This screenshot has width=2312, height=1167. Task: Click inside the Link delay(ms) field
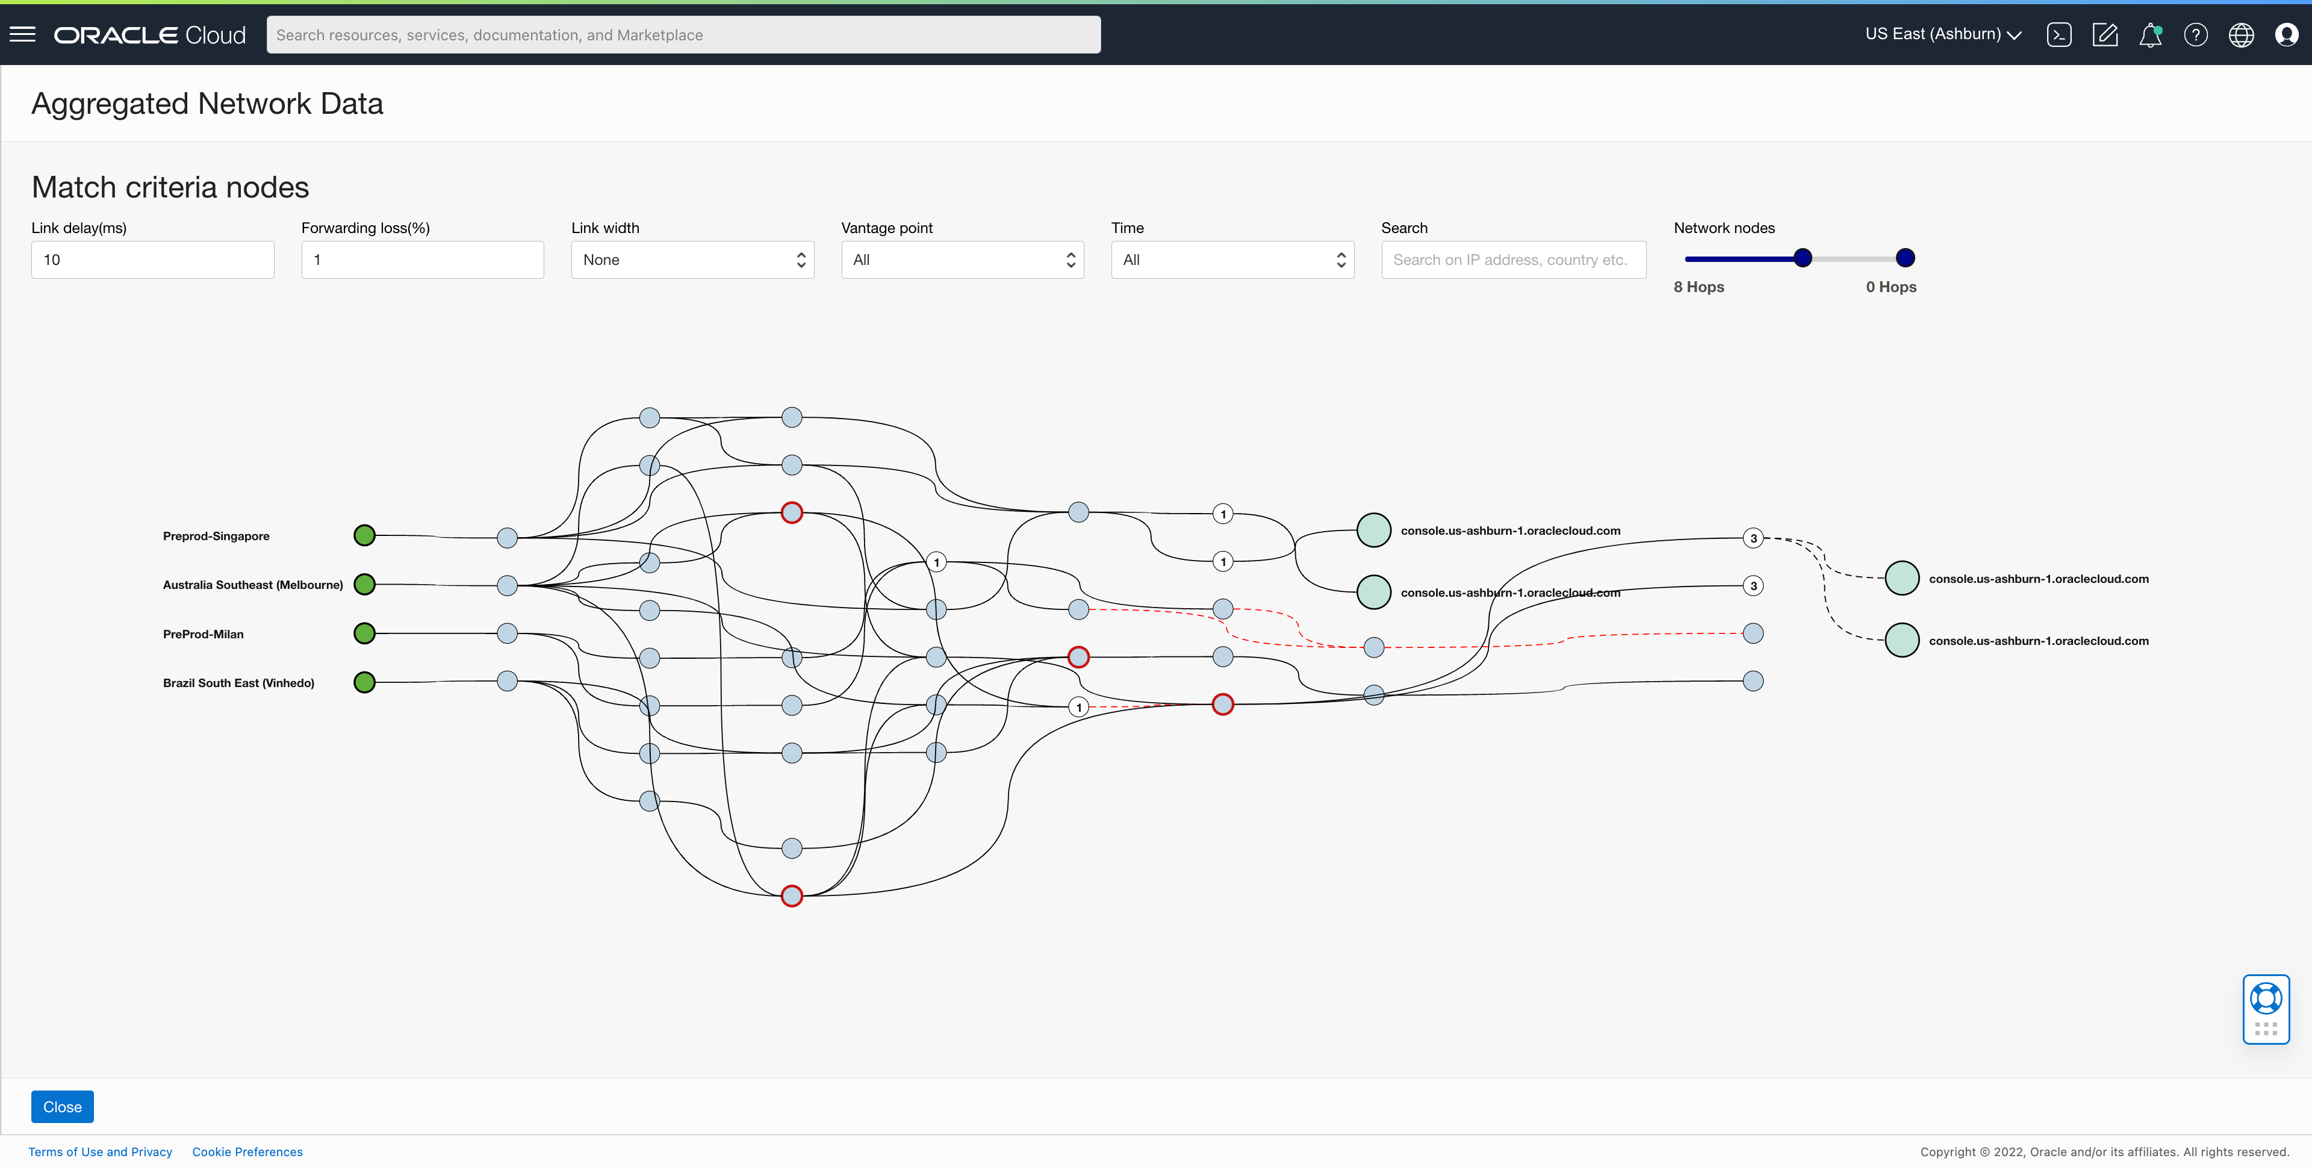coord(152,260)
